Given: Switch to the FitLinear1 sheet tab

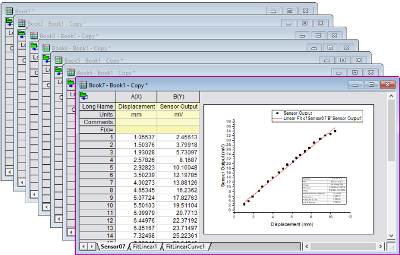Looking at the screenshot, I should [x=145, y=246].
